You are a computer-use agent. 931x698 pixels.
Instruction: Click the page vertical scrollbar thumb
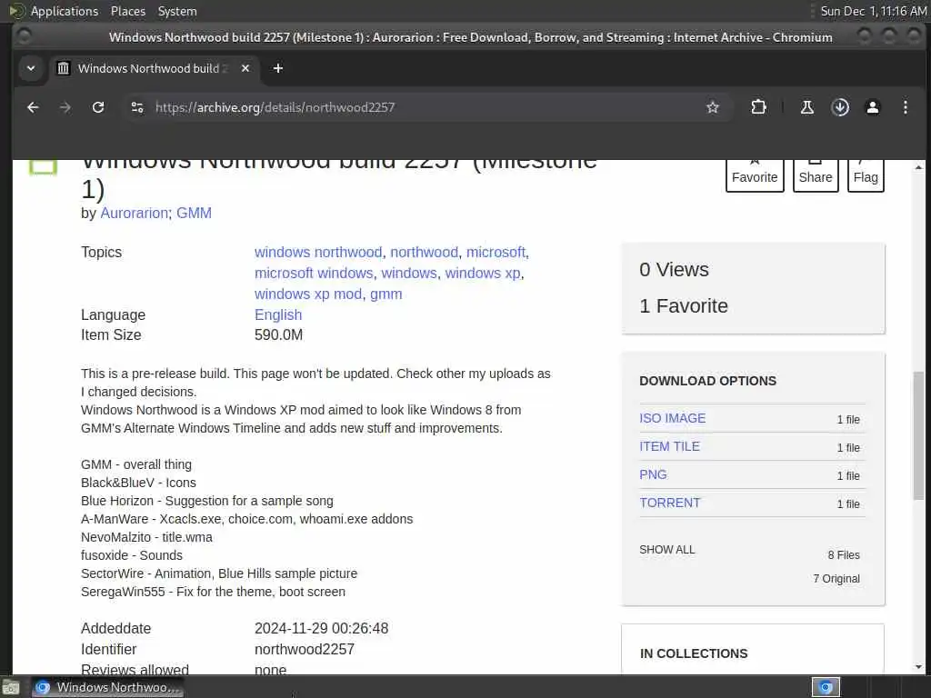(918, 435)
